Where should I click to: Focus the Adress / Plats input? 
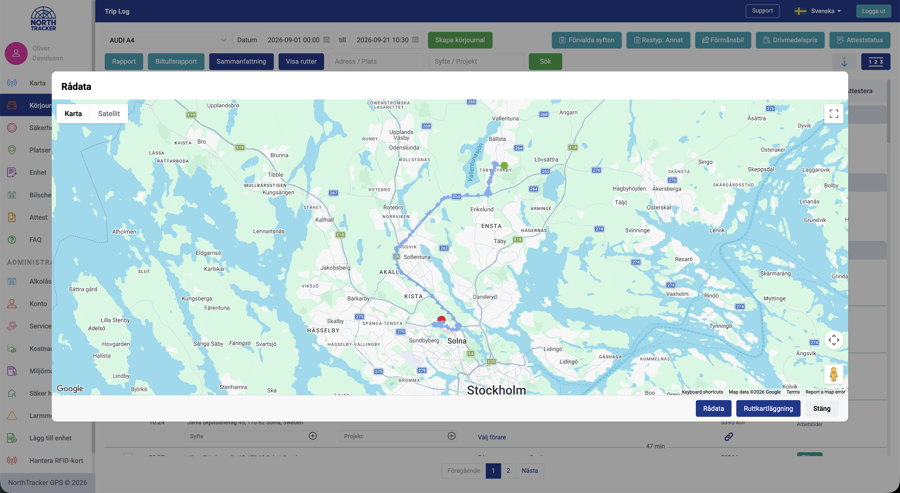click(x=376, y=62)
